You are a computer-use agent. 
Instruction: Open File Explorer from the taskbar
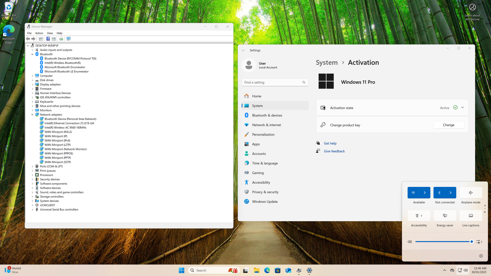(x=257, y=270)
